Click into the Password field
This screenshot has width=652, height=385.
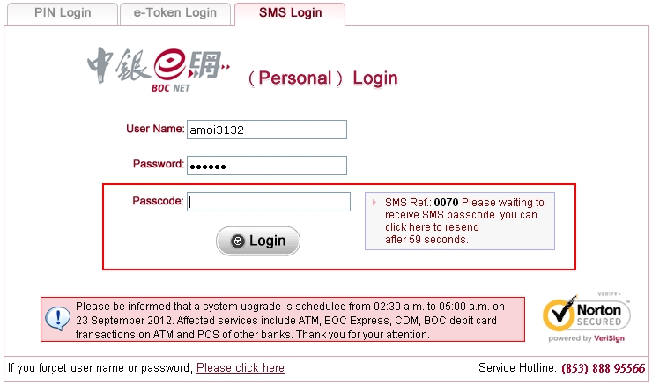click(267, 166)
